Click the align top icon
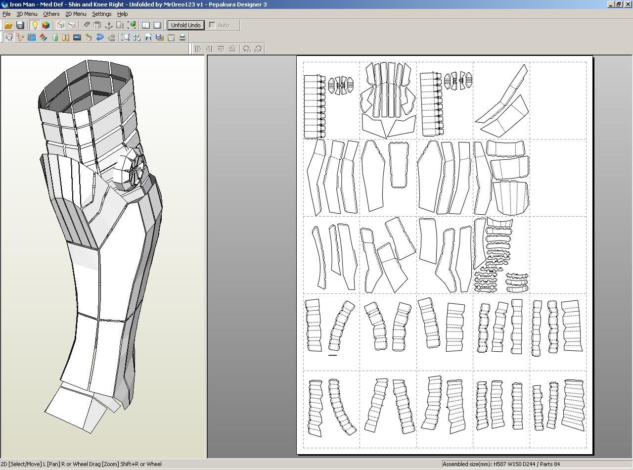This screenshot has width=633, height=470. point(221,49)
